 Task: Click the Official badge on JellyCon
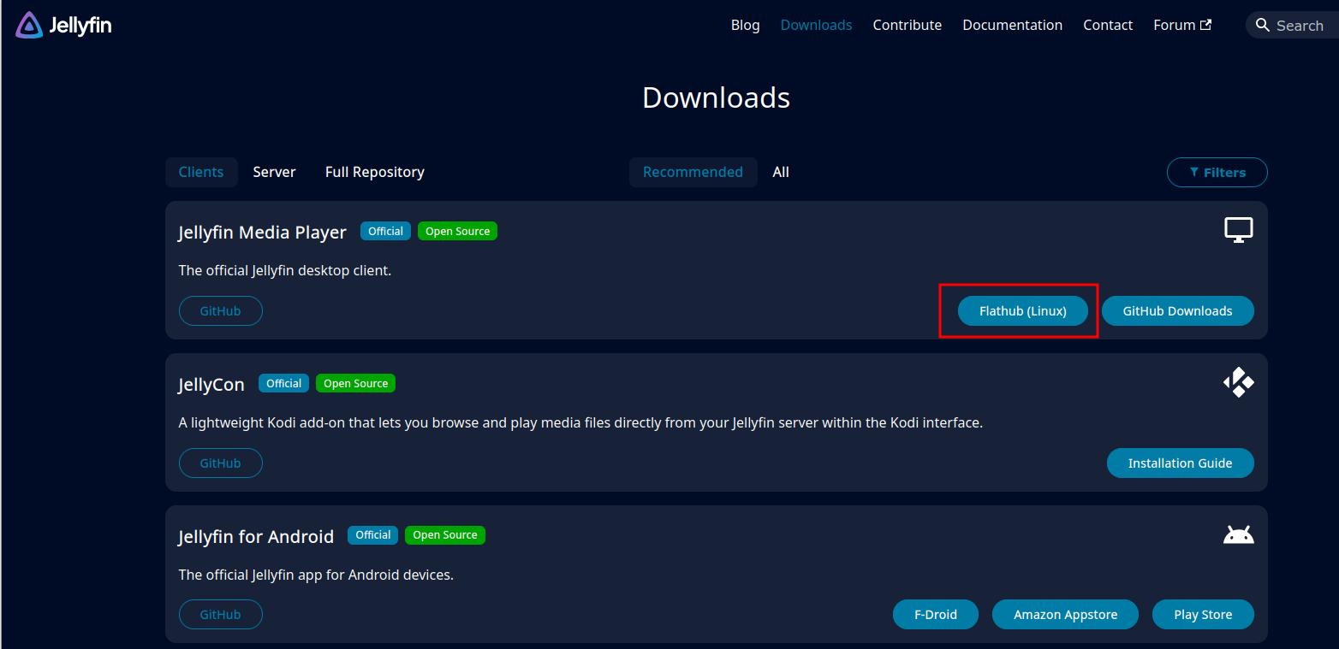(x=283, y=383)
